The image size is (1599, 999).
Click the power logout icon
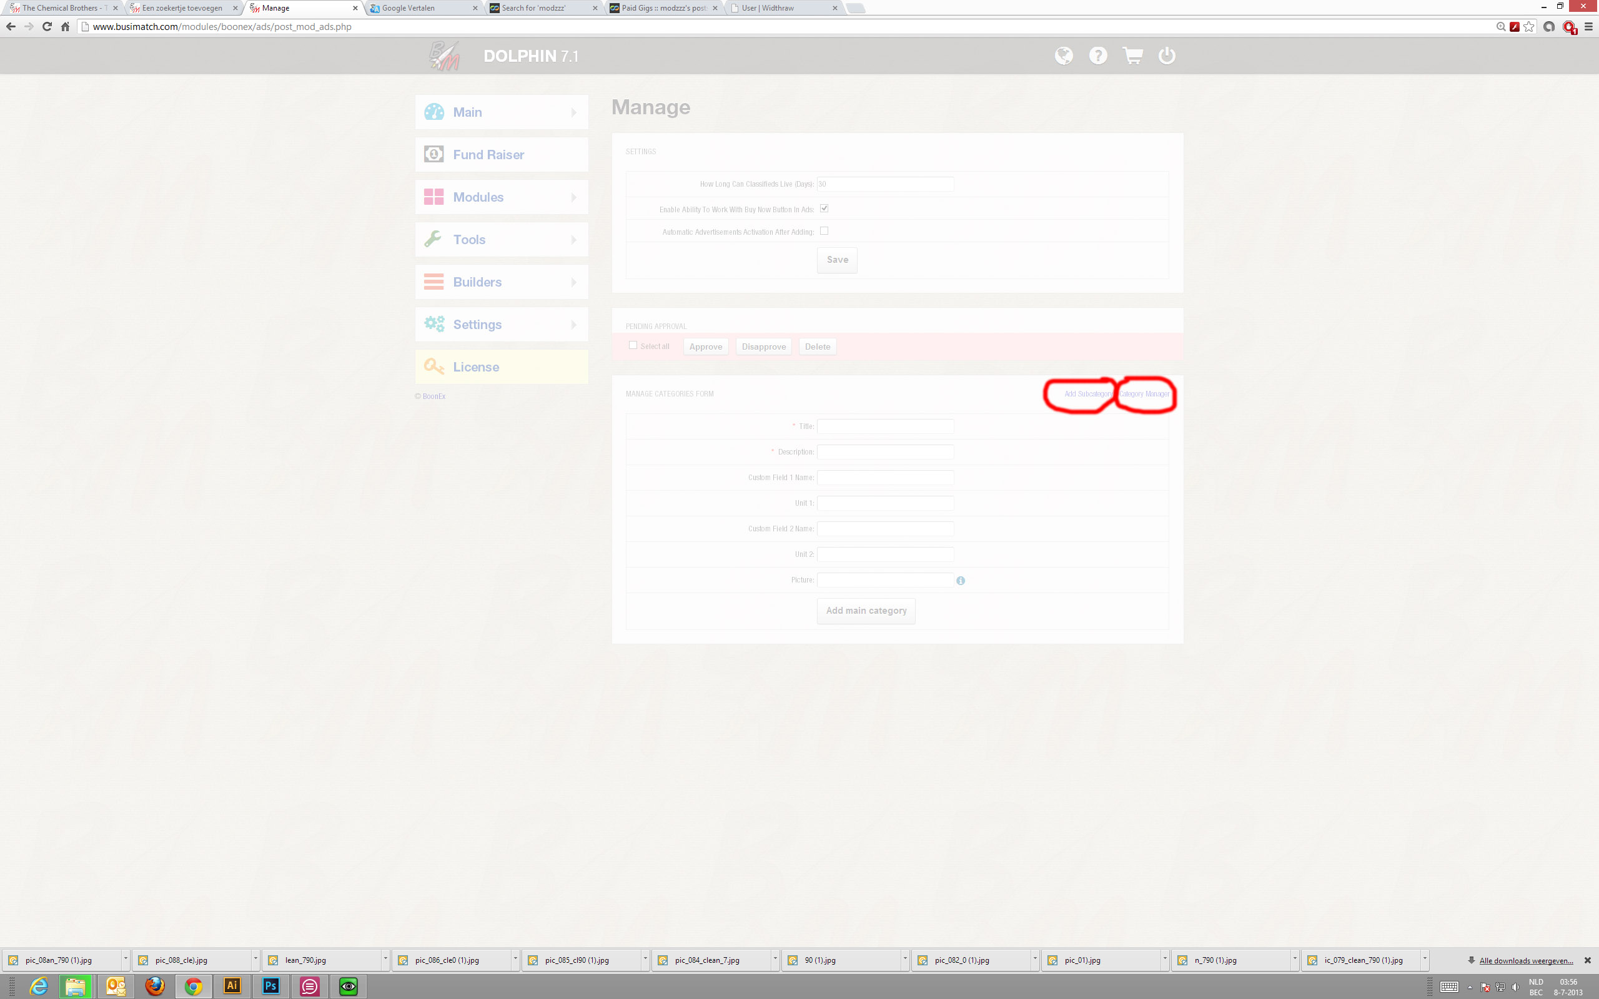(x=1167, y=56)
